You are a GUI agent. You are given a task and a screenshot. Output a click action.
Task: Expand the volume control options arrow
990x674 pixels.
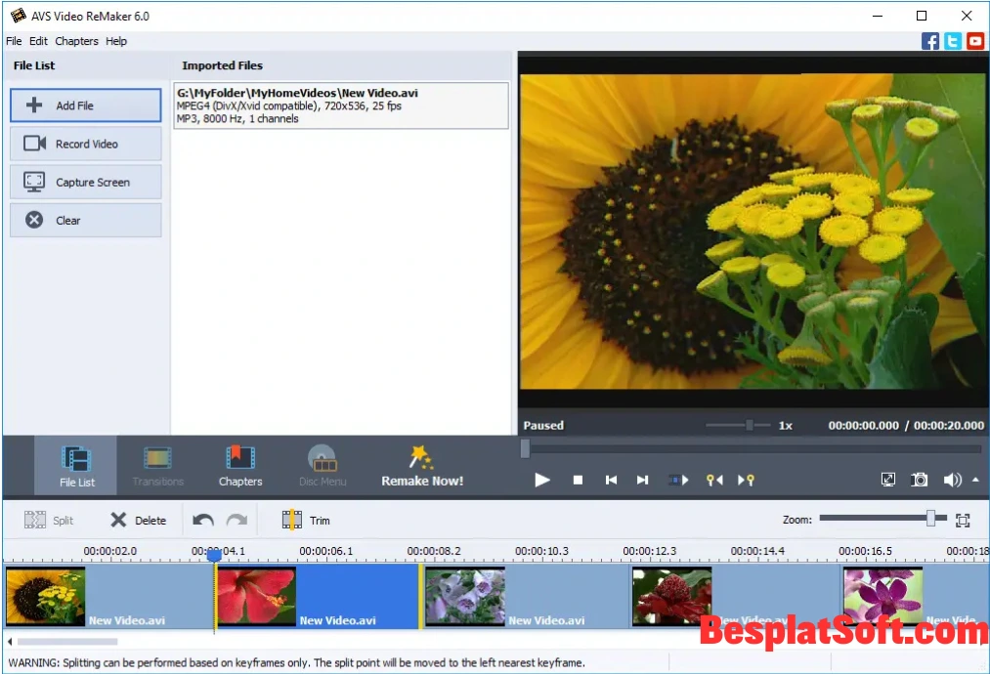point(974,480)
